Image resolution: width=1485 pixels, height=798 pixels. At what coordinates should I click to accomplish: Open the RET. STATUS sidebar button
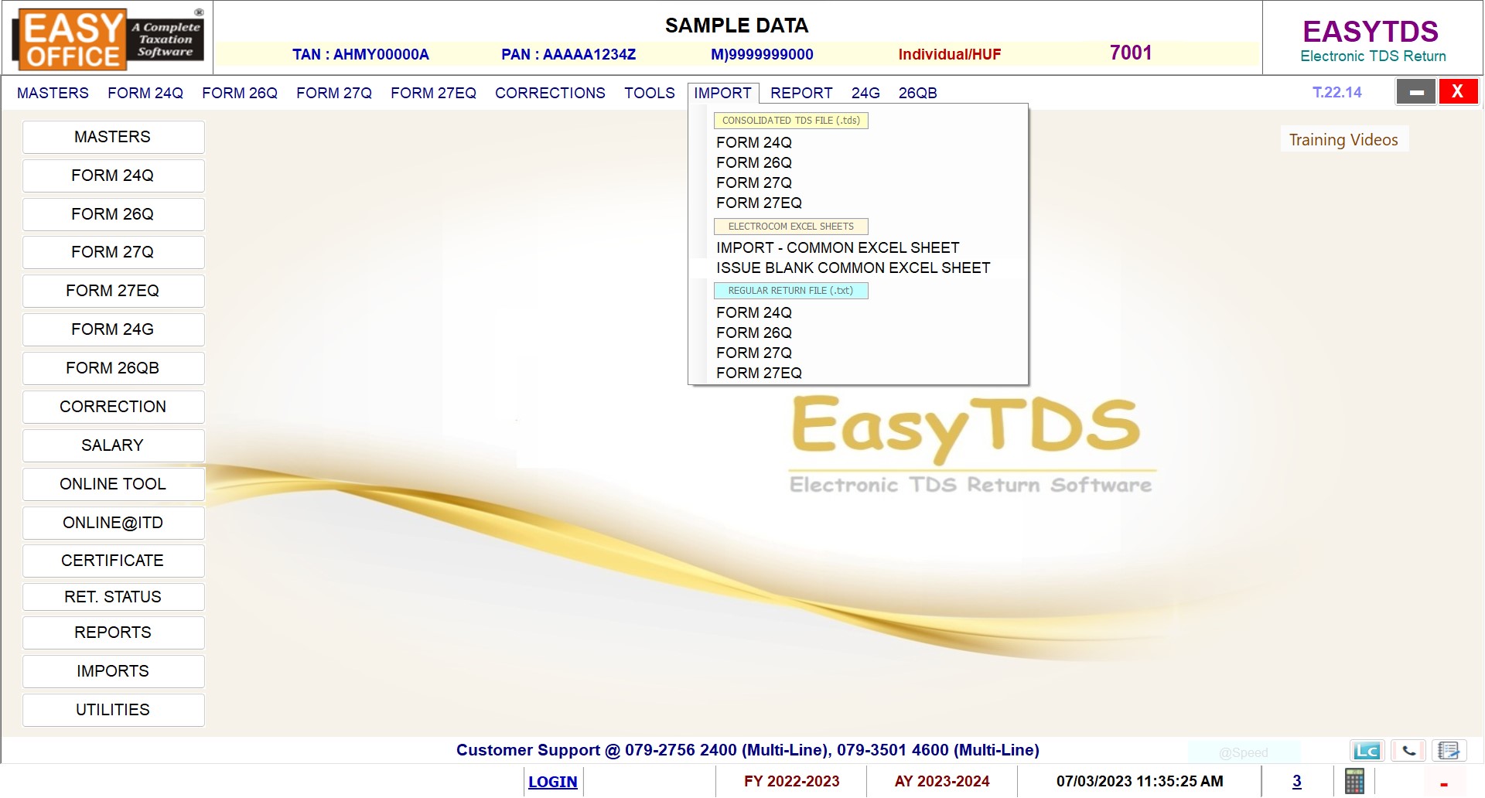coord(113,597)
